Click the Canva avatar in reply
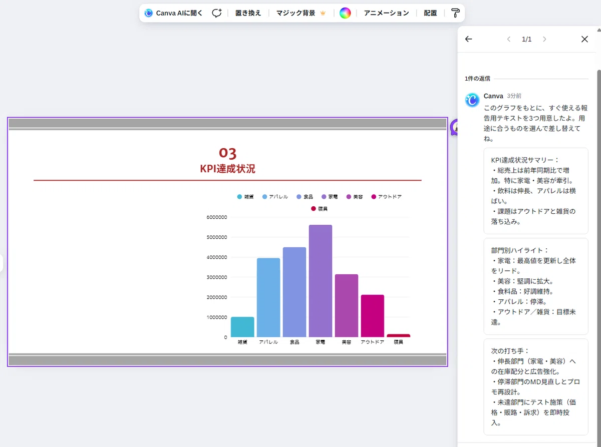This screenshot has width=601, height=447. (x=472, y=100)
